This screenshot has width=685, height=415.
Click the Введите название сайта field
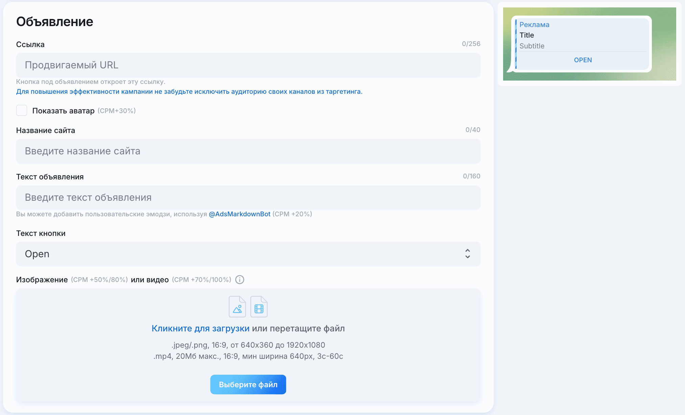click(x=248, y=151)
